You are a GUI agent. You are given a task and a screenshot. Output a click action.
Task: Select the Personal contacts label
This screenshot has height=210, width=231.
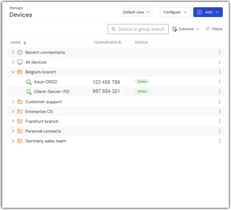point(43,131)
